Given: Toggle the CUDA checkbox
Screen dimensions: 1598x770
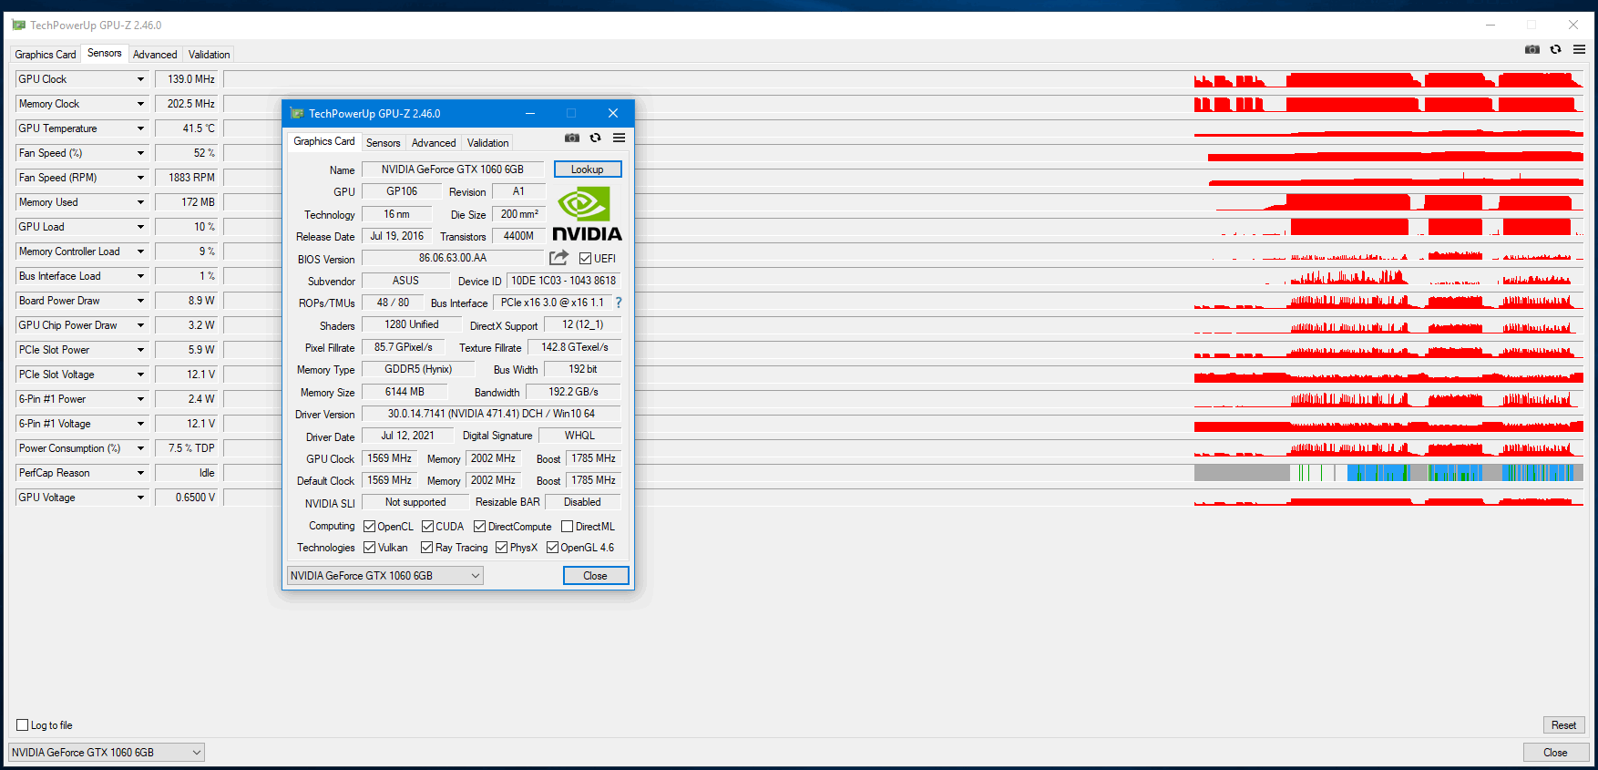Looking at the screenshot, I should point(427,526).
